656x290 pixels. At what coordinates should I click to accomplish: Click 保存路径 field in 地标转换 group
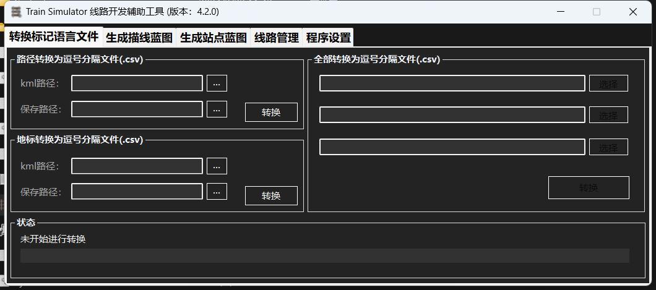point(137,192)
